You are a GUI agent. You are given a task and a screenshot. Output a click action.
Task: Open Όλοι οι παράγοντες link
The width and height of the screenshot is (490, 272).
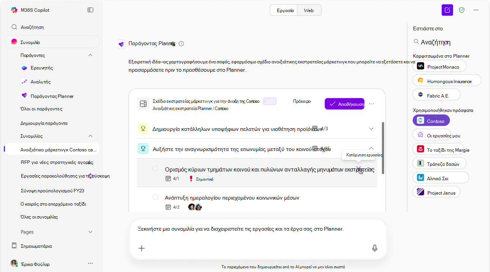click(x=41, y=109)
